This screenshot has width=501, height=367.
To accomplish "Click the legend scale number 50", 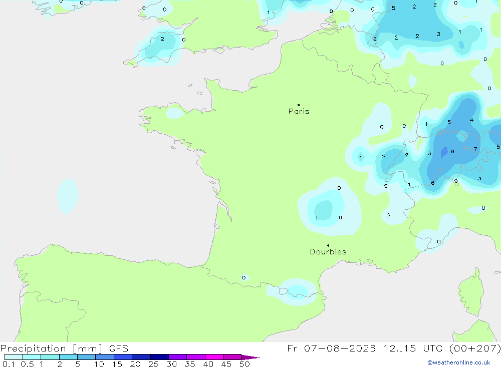I will pyautogui.click(x=244, y=364).
